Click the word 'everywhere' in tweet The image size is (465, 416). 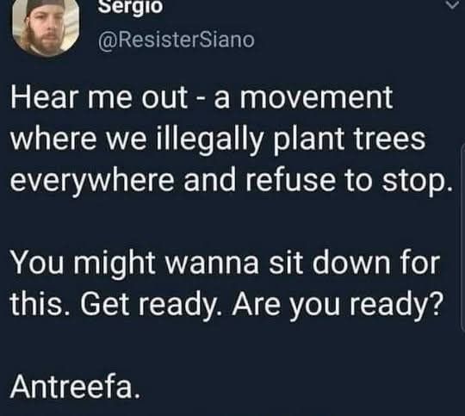pyautogui.click(x=92, y=181)
